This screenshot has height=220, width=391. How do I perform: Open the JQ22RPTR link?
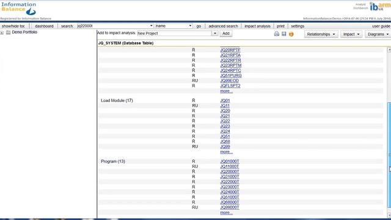click(230, 60)
